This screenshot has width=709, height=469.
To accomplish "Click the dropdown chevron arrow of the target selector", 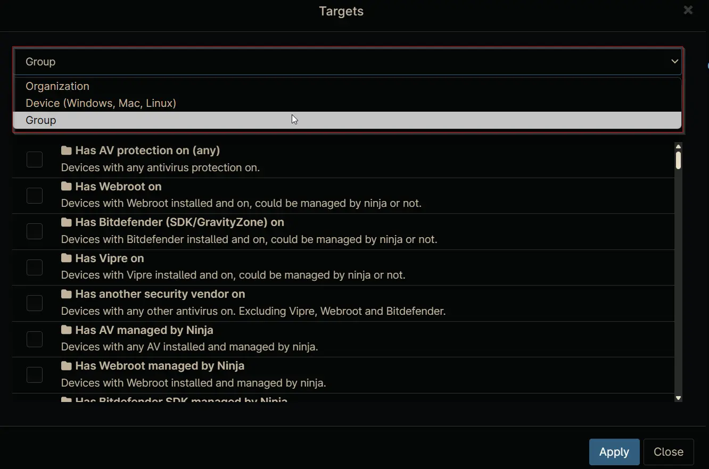I will [674, 62].
